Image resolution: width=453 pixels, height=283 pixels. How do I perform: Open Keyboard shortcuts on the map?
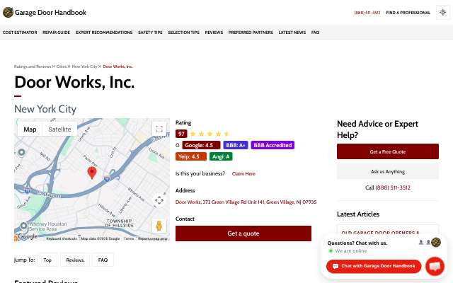point(62,238)
